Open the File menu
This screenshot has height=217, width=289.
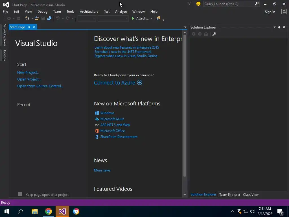point(5,11)
